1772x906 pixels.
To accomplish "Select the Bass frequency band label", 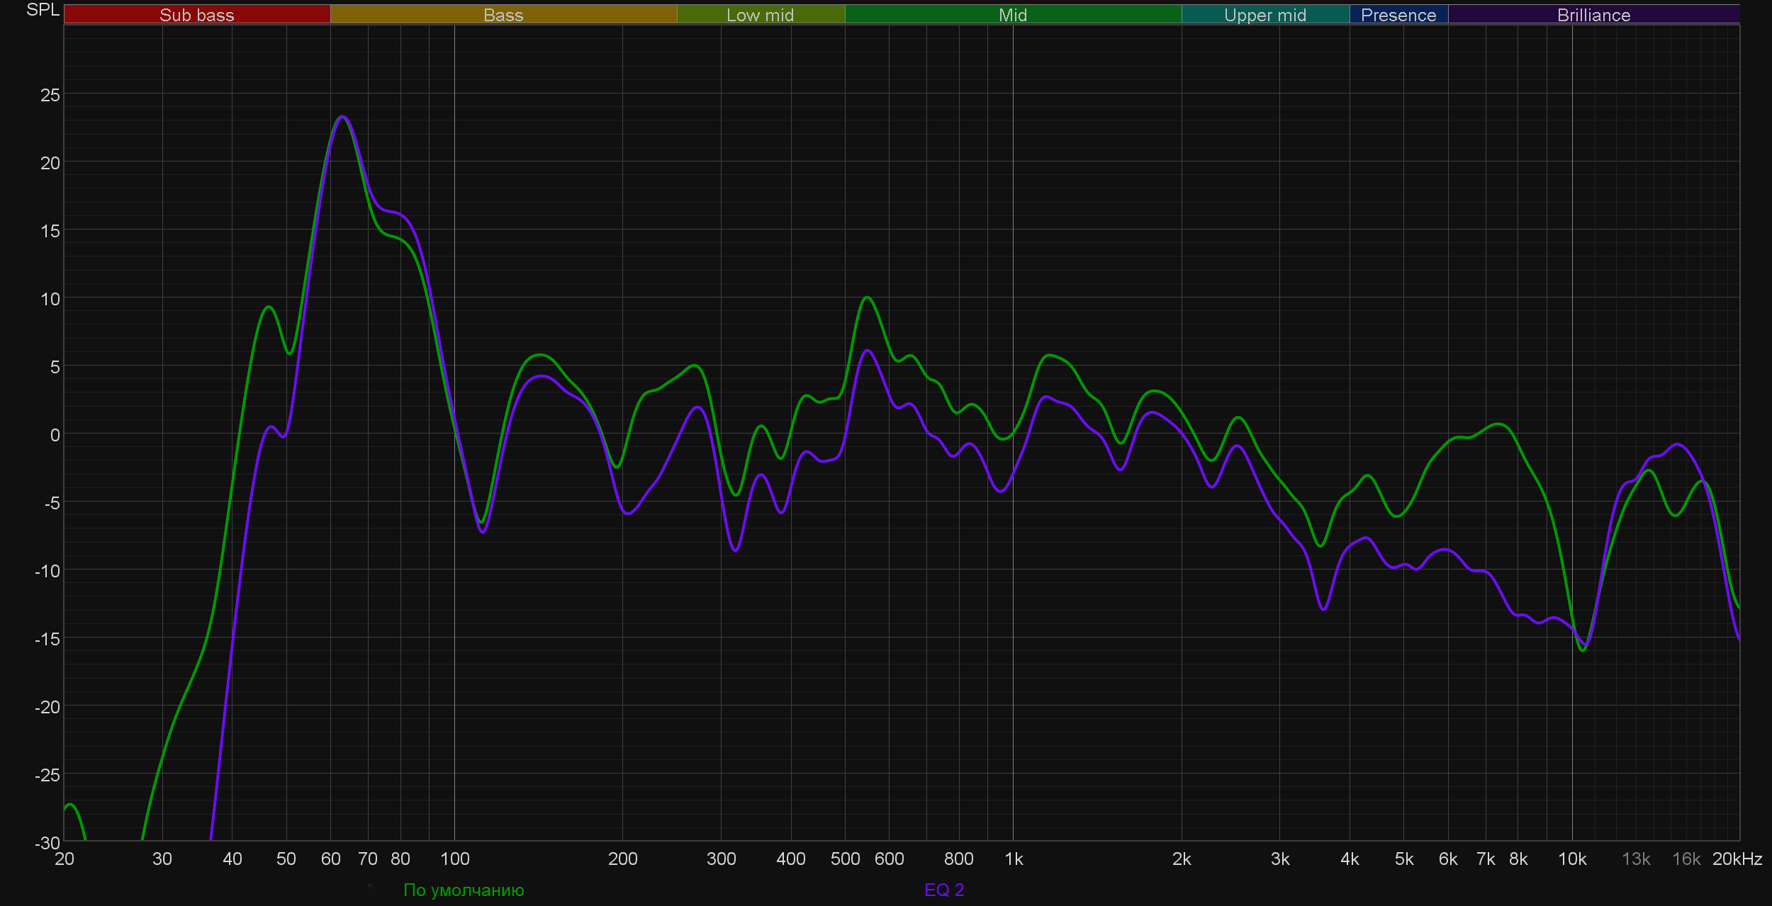I will (x=503, y=15).
